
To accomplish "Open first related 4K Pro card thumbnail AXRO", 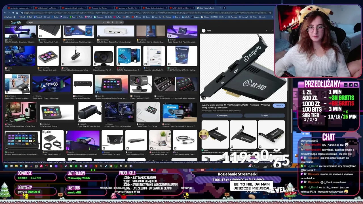I will pyautogui.click(x=215, y=135).
